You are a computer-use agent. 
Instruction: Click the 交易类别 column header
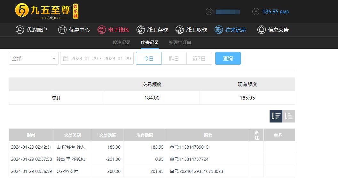[72, 135]
